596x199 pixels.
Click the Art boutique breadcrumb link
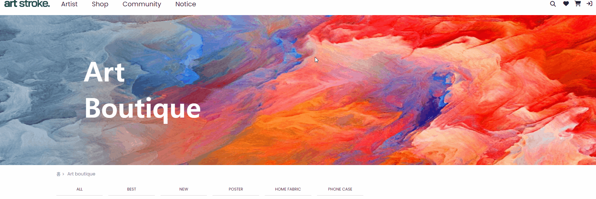[81, 174]
